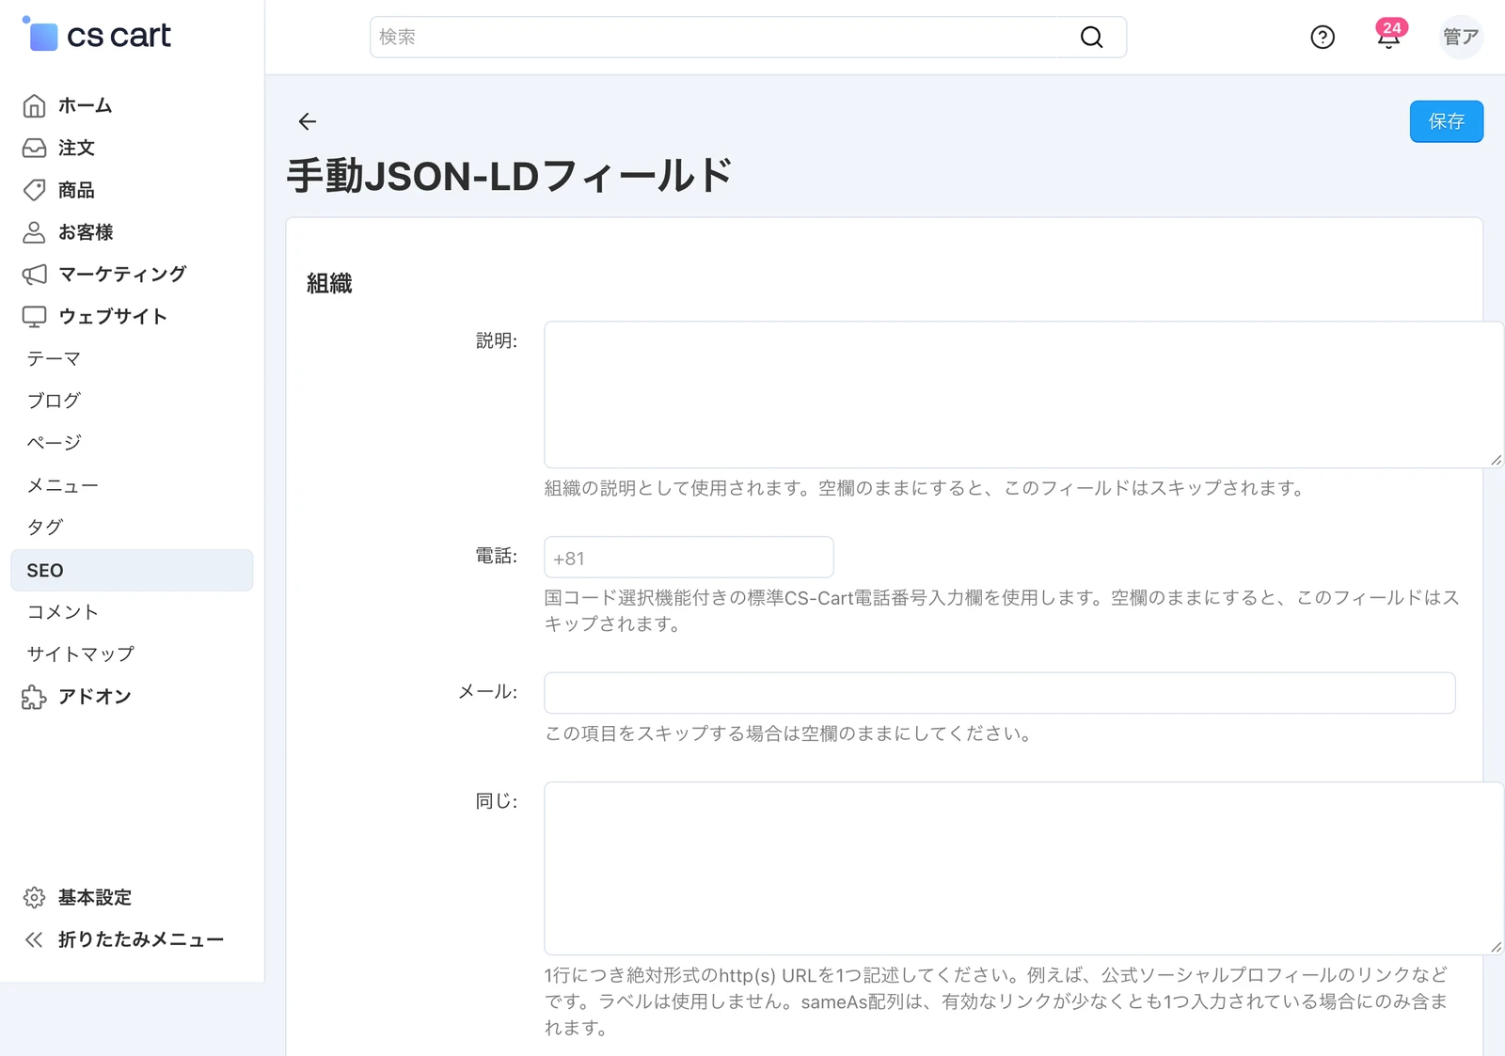This screenshot has width=1505, height=1056.
Task: Click into the 同じ sameAs textarea
Action: coord(1023,868)
